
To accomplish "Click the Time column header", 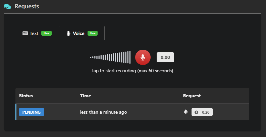I will [x=86, y=96].
